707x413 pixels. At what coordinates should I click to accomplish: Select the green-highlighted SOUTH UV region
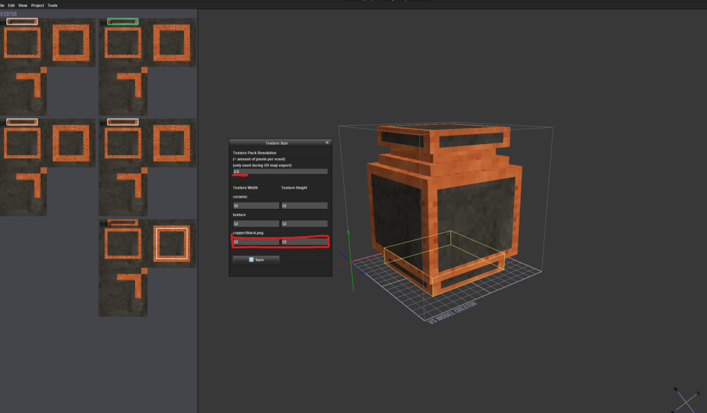(122, 21)
